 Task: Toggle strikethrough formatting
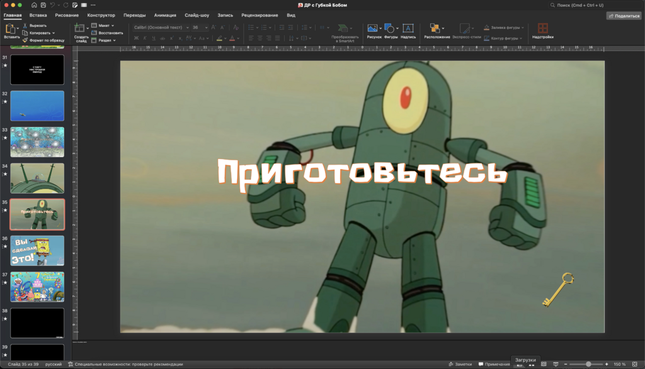[163, 38]
